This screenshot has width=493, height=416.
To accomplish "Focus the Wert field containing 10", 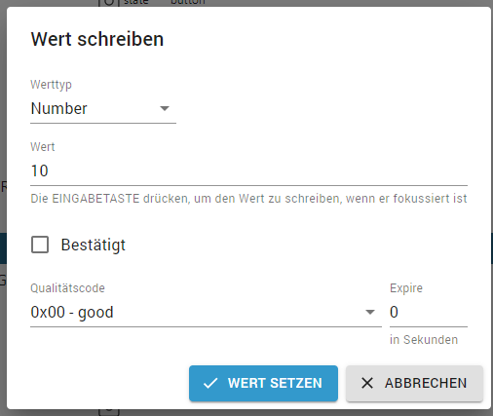I will [248, 170].
